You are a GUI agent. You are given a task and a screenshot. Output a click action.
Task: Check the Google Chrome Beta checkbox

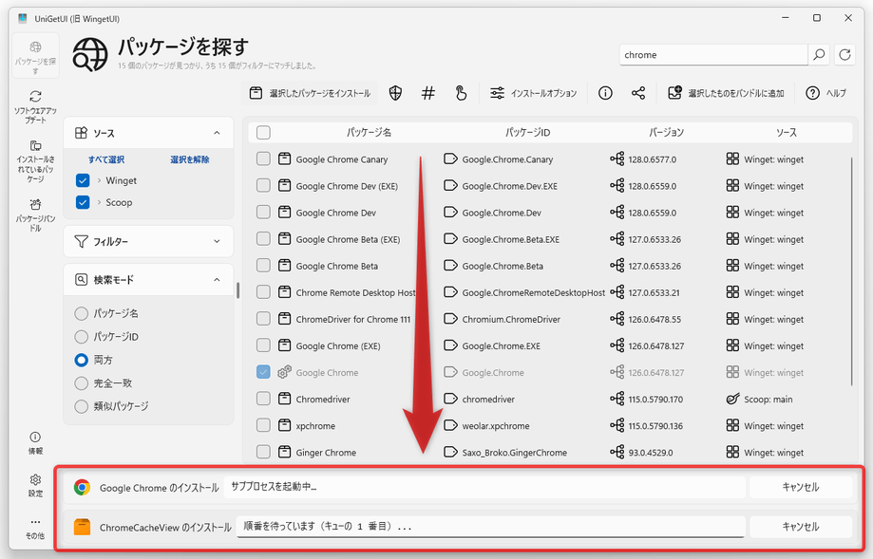[263, 266]
